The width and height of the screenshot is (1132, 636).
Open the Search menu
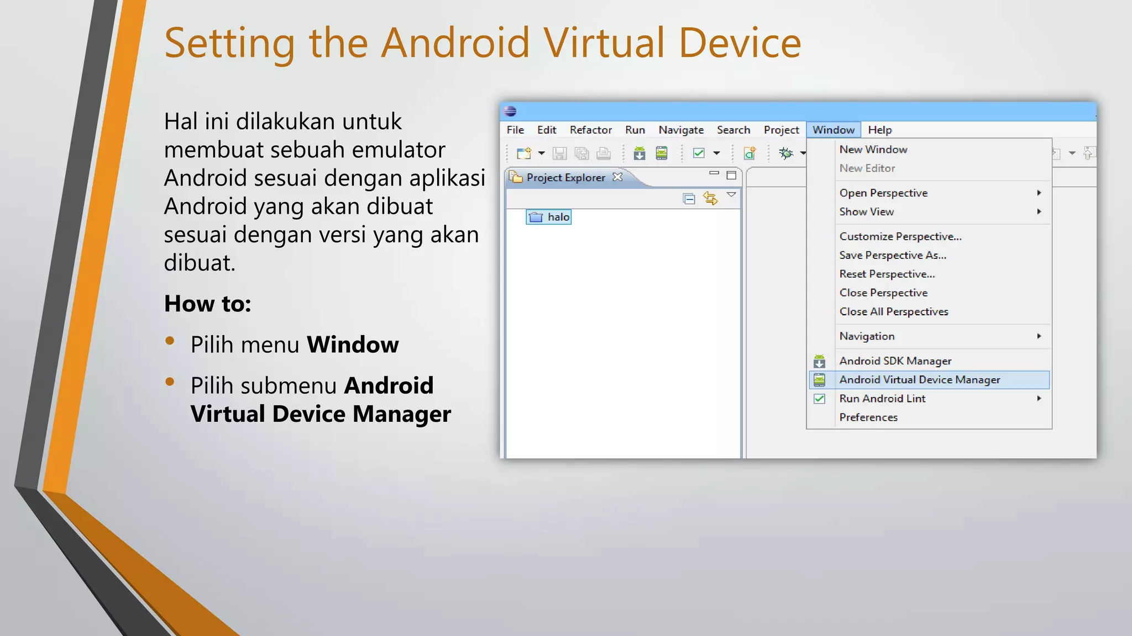click(x=733, y=130)
